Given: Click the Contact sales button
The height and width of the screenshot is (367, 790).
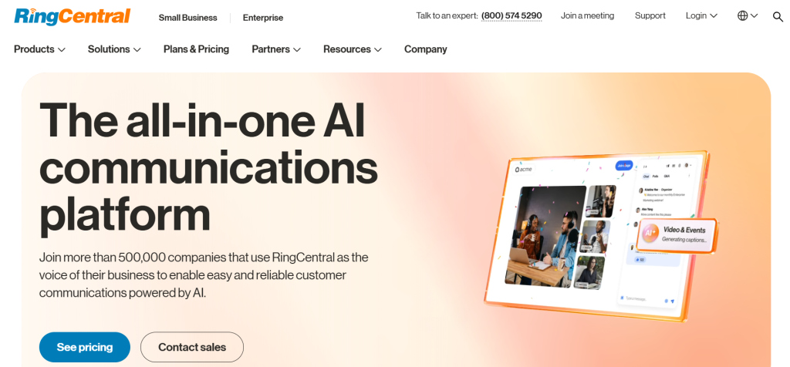Looking at the screenshot, I should coord(192,348).
